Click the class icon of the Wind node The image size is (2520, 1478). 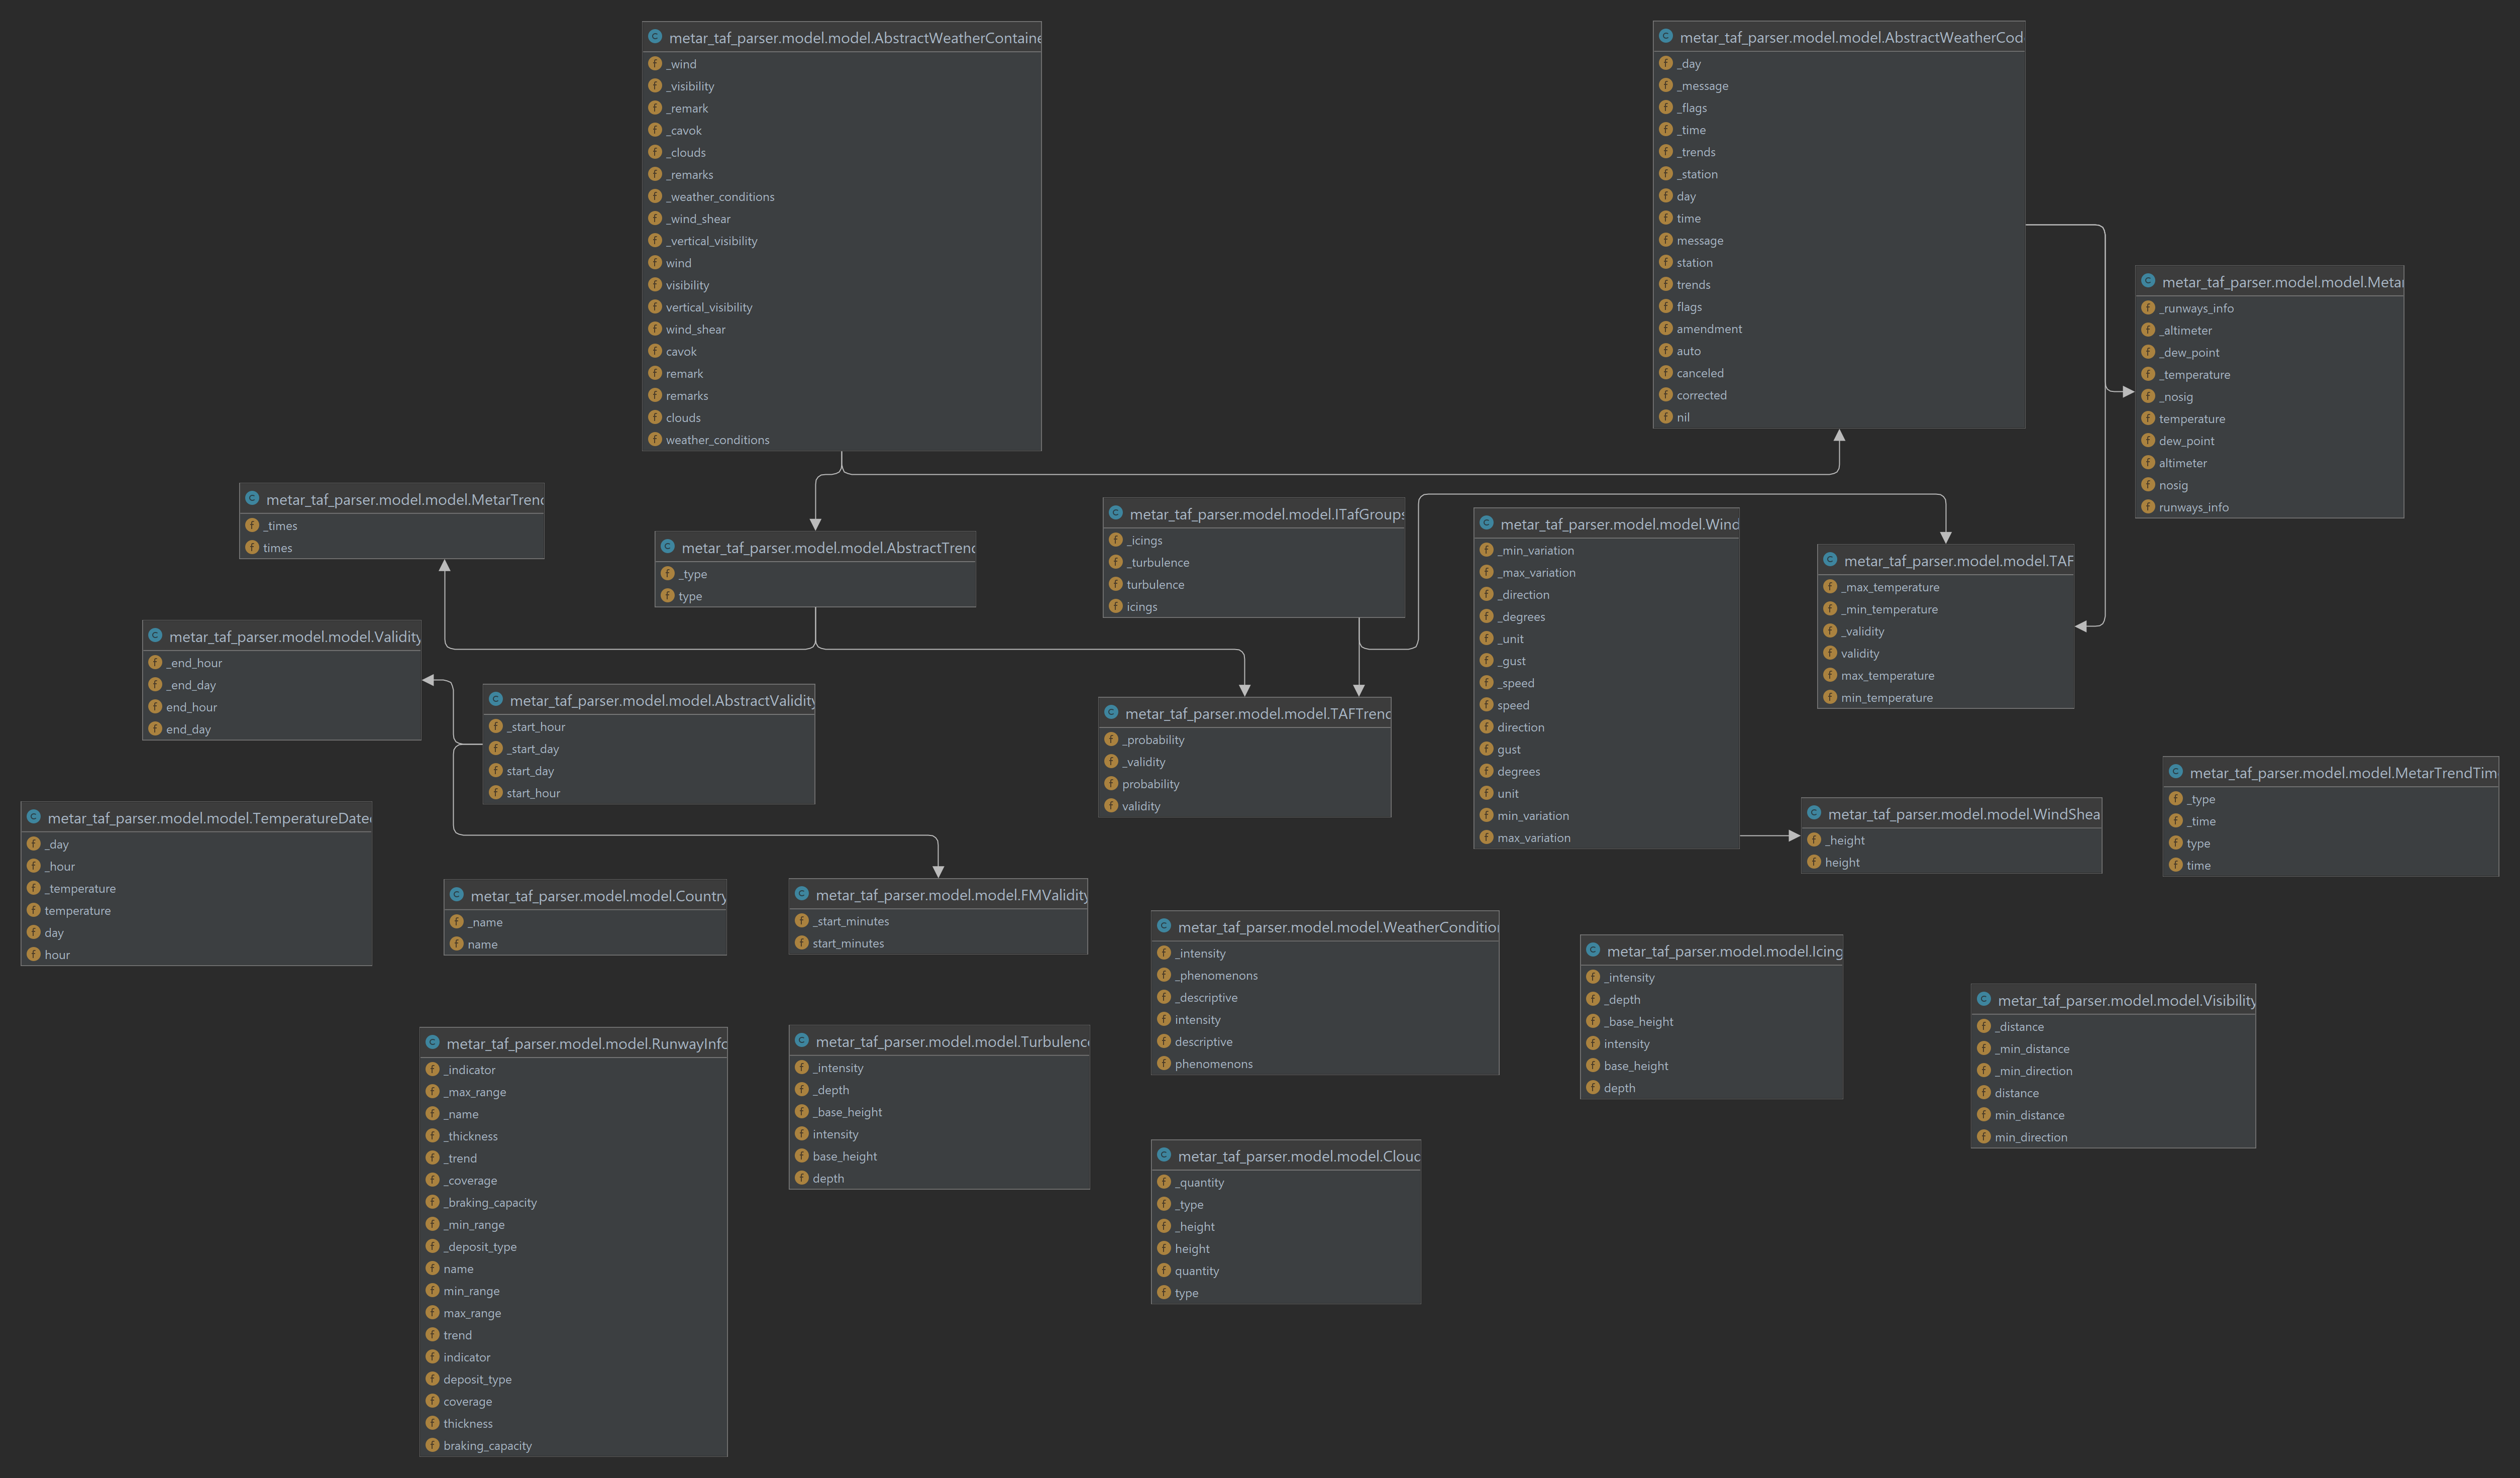[x=1486, y=524]
